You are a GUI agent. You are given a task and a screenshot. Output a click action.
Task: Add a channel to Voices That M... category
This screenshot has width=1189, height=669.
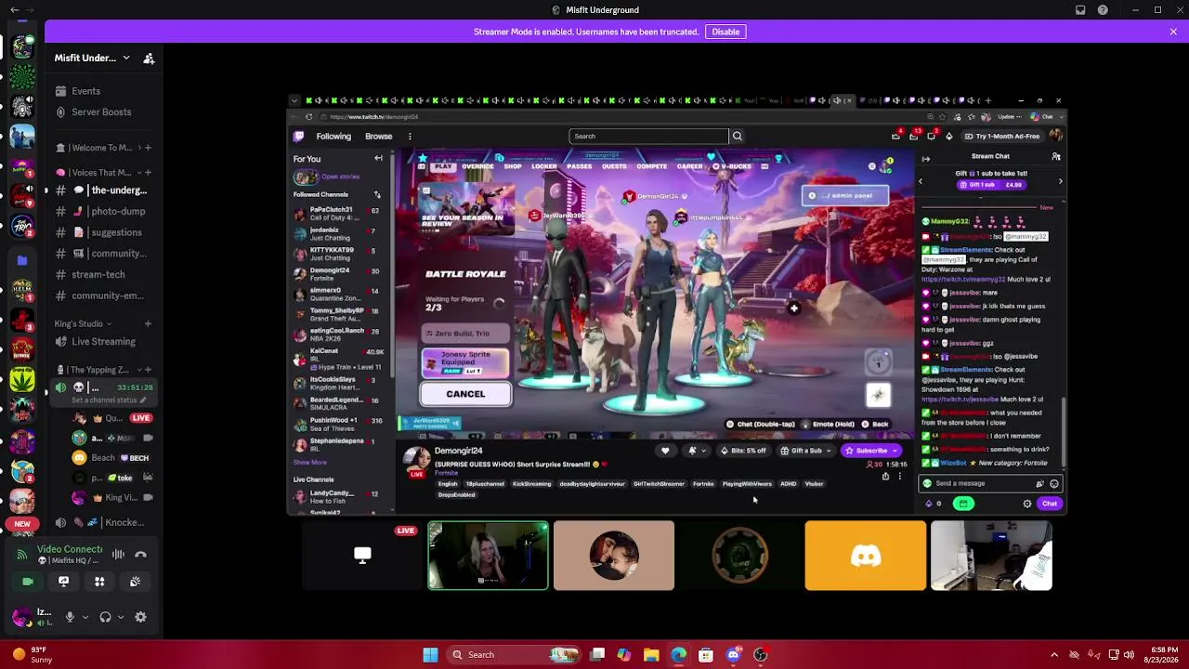click(x=148, y=173)
